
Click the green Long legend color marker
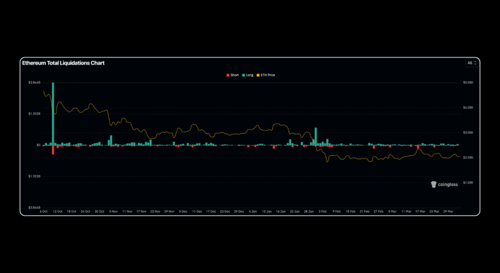coord(243,75)
